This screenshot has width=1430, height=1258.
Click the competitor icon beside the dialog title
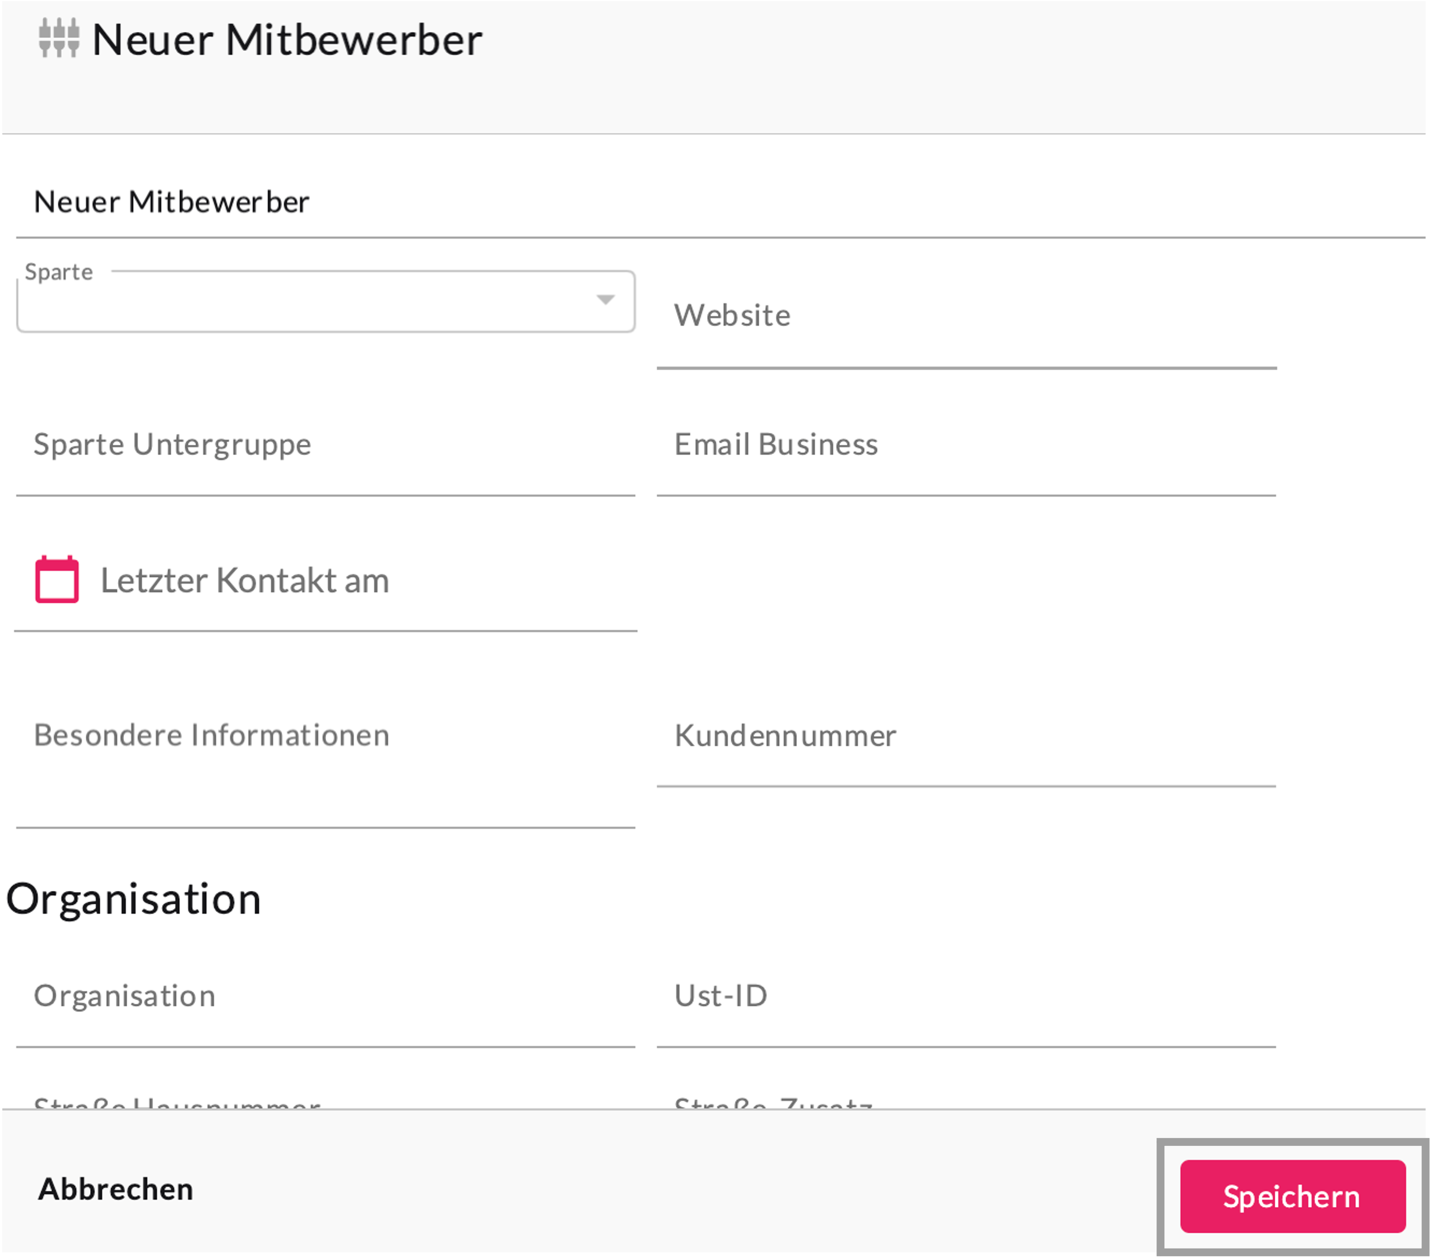click(59, 39)
